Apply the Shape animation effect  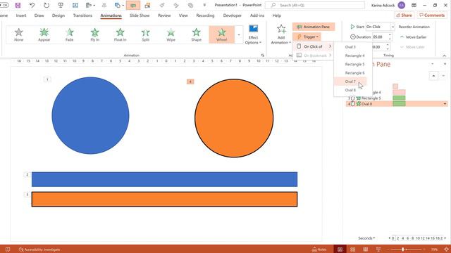click(x=196, y=34)
